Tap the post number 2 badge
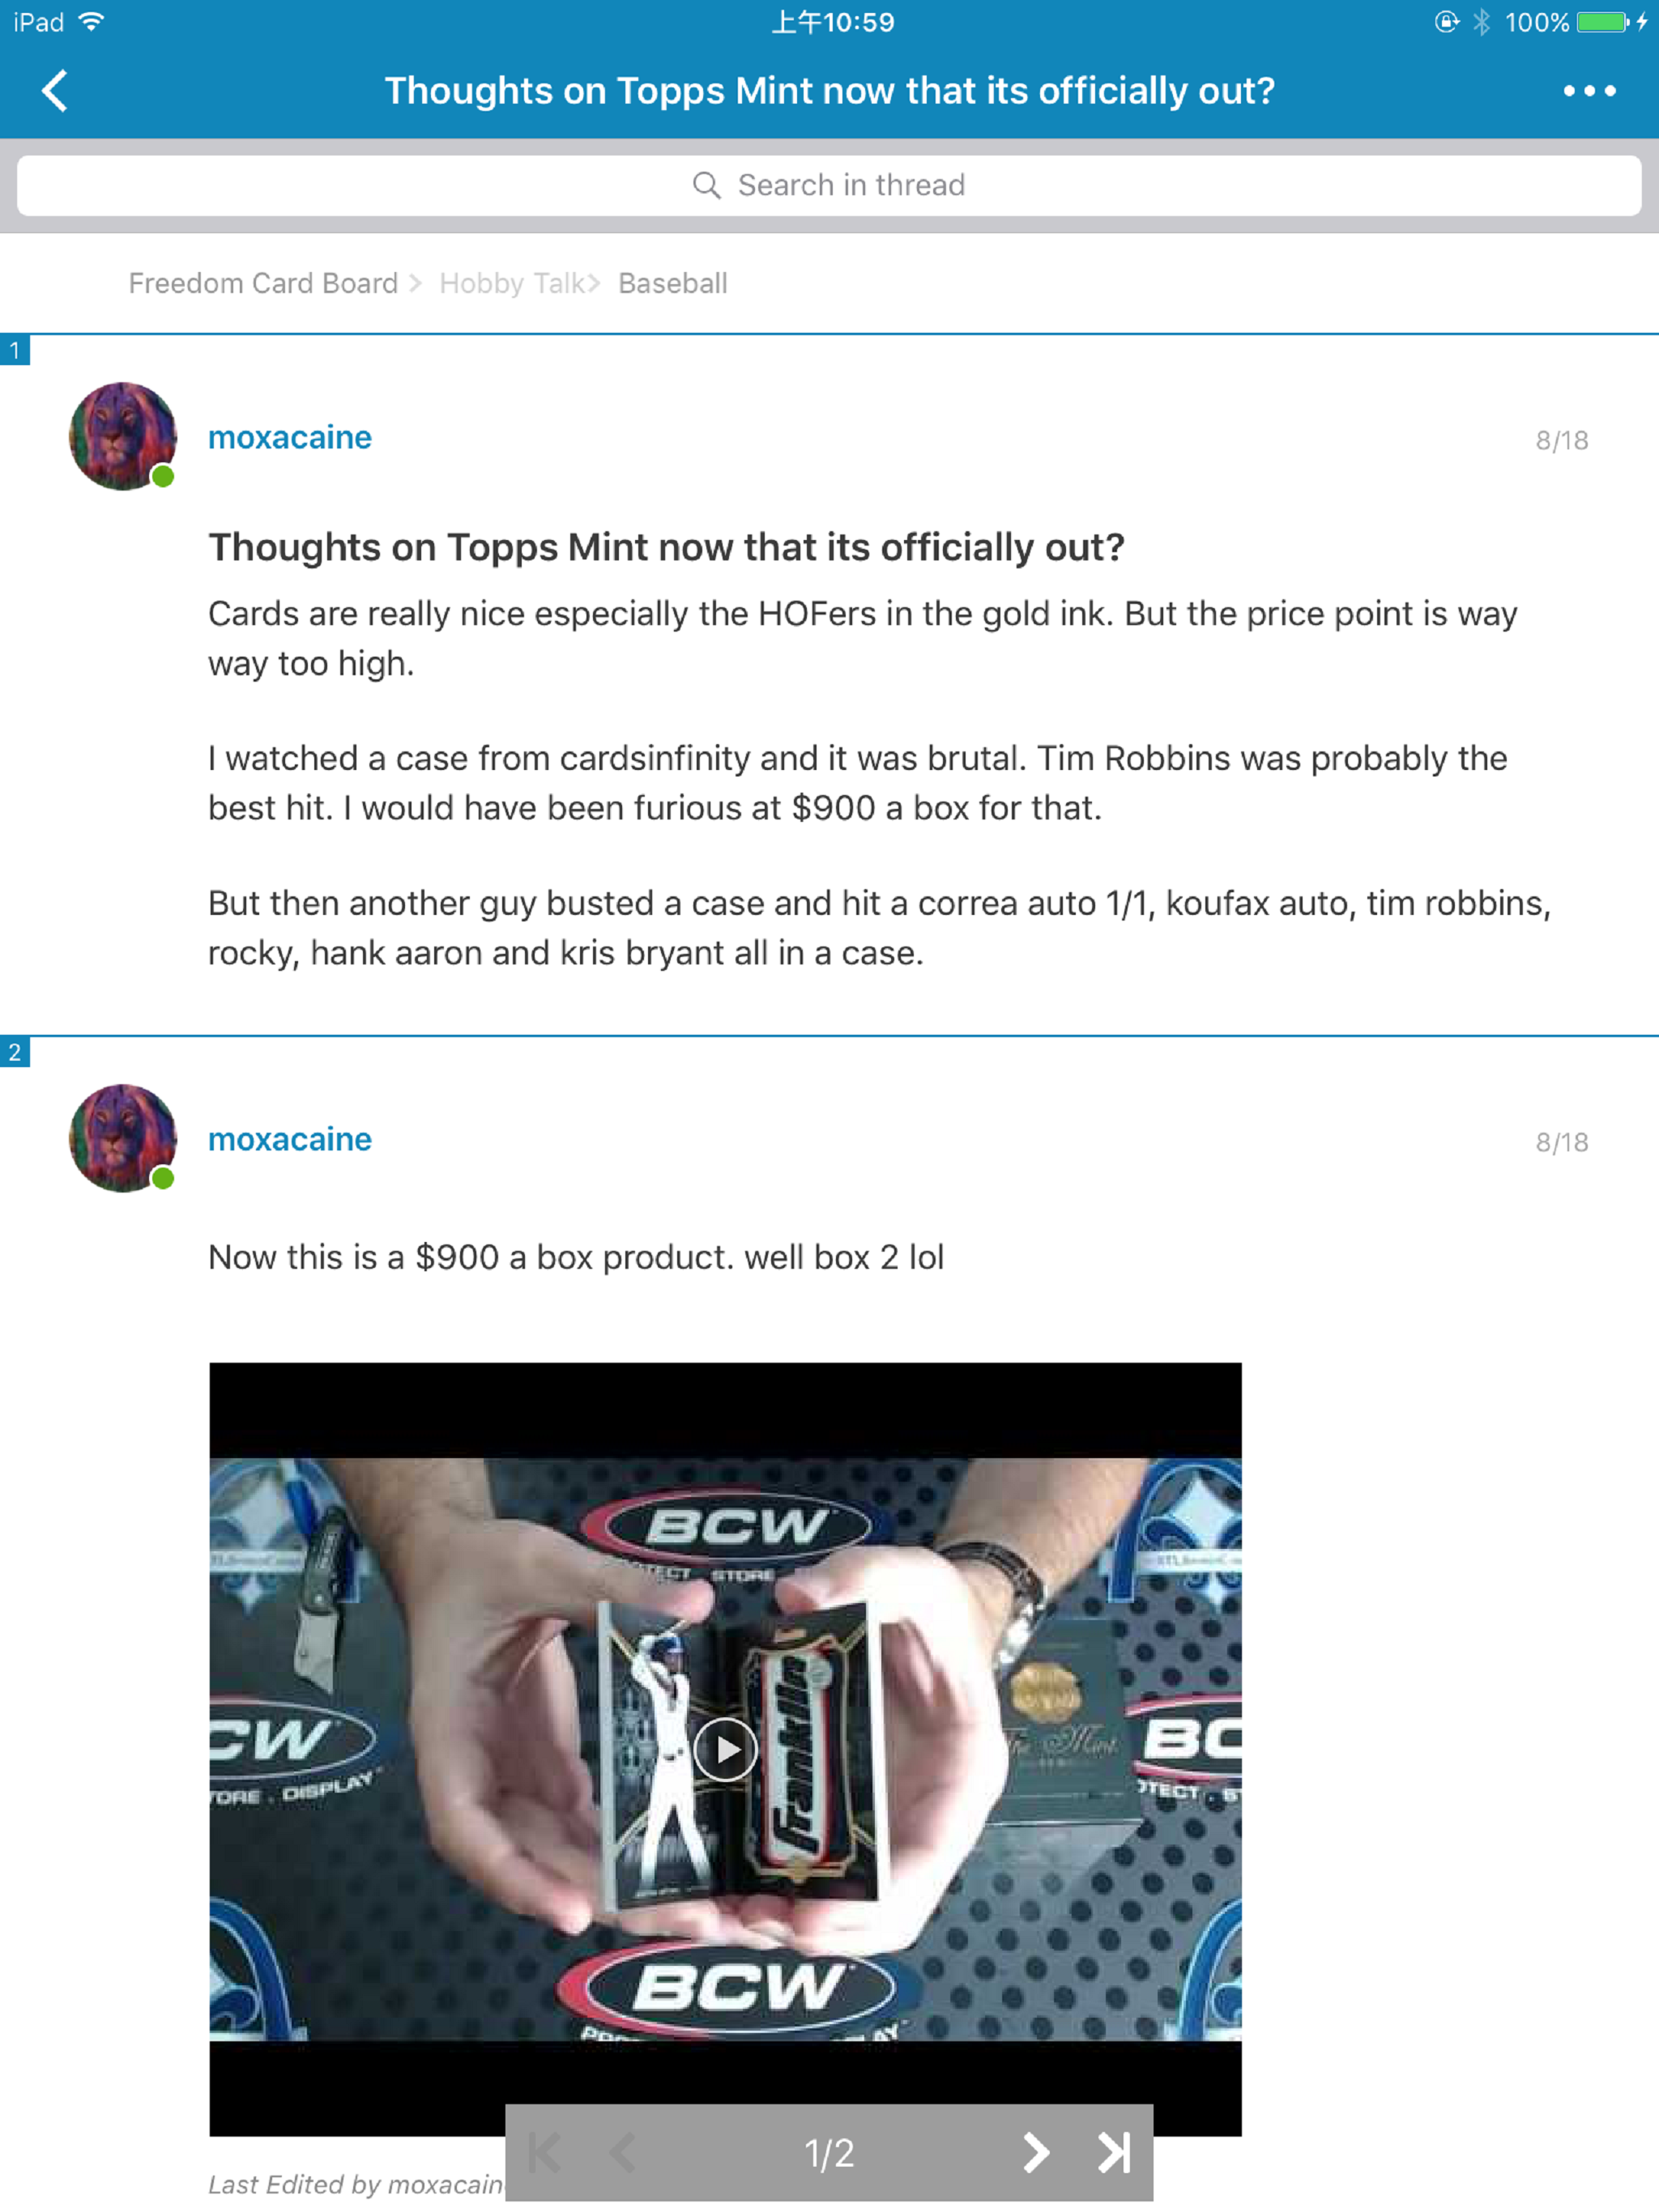1659x2212 pixels. [15, 1052]
